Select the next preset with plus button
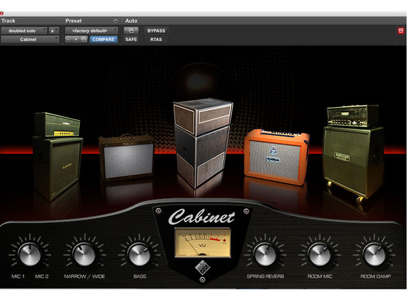The height and width of the screenshot is (306, 408). coord(76,40)
